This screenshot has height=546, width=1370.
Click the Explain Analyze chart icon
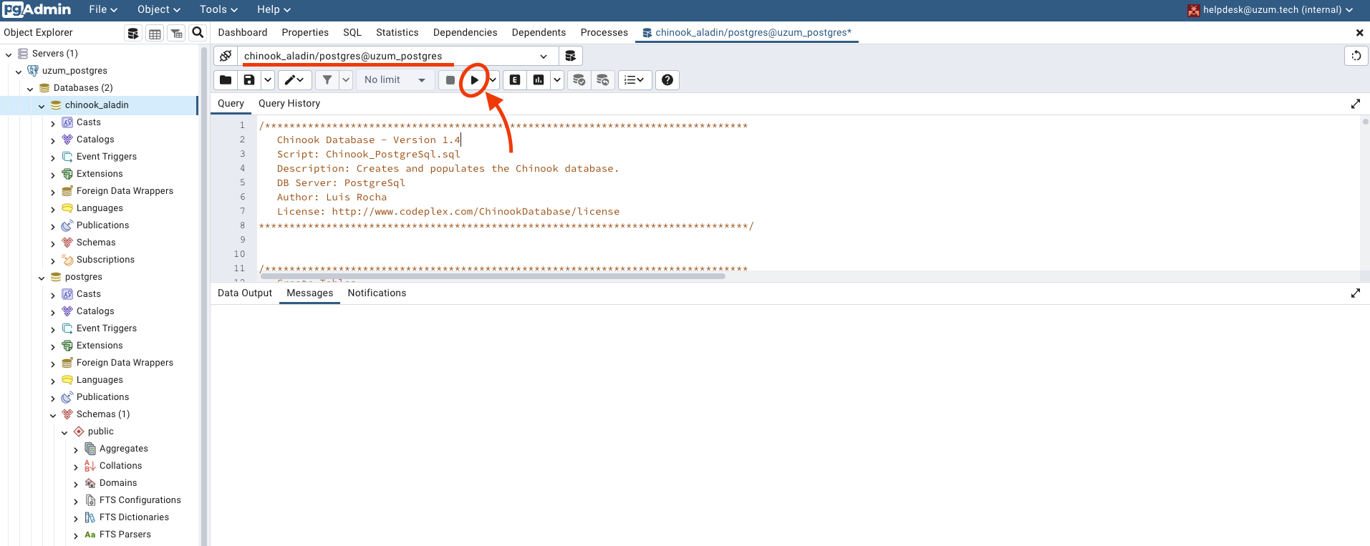pos(539,80)
